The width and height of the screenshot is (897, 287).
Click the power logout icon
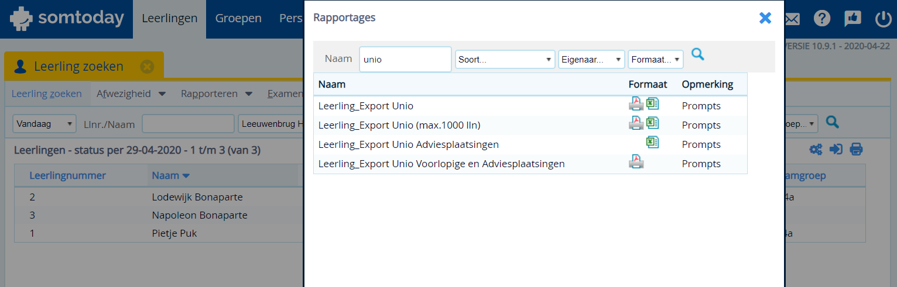884,19
